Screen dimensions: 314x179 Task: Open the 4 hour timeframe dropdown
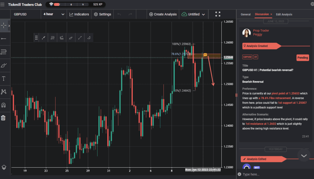54,14
